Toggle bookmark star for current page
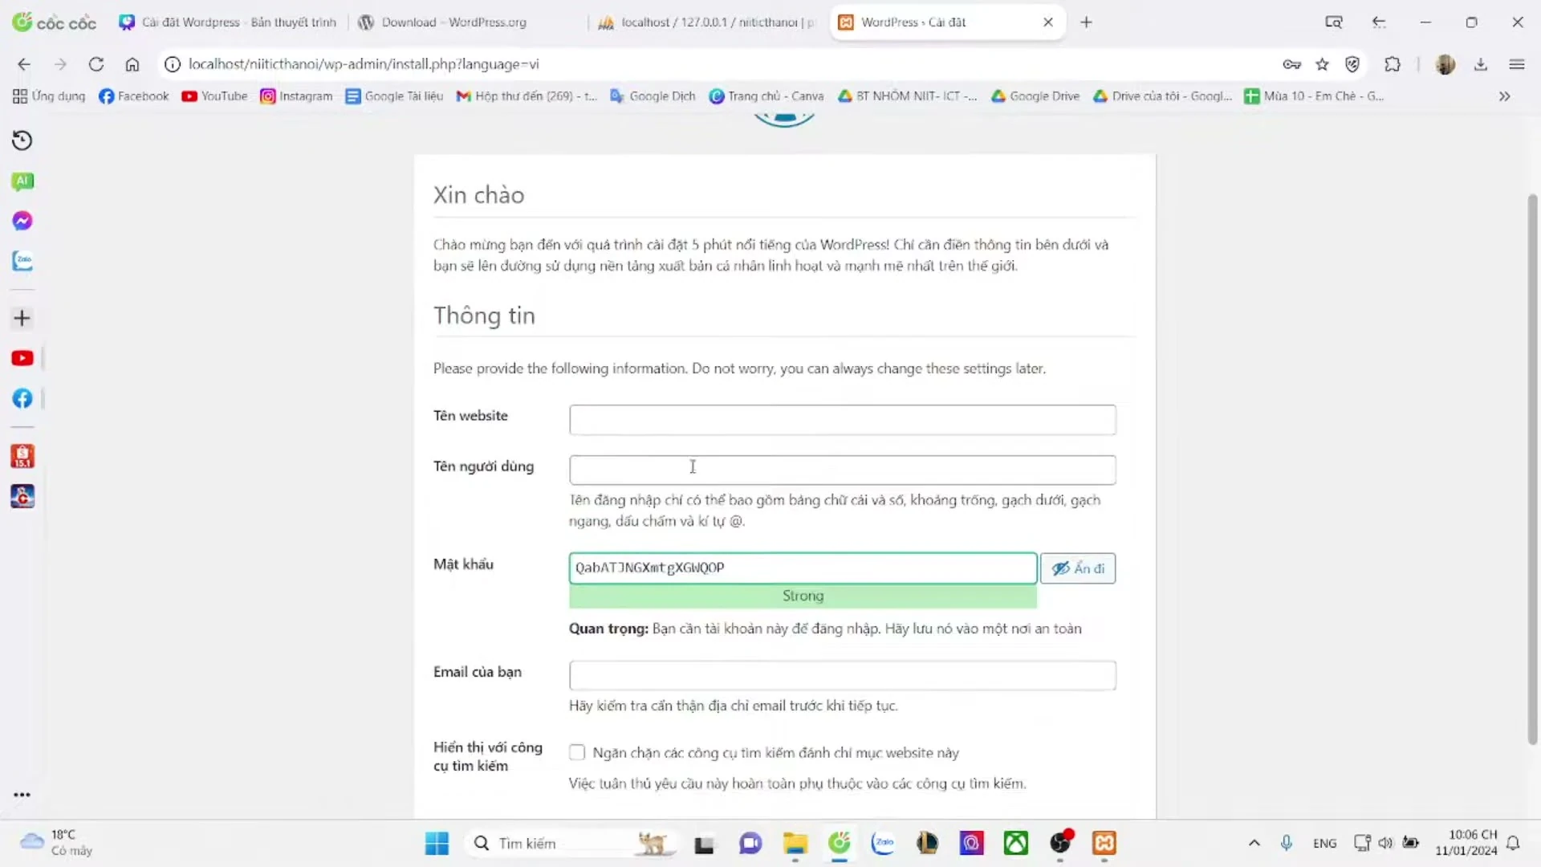The image size is (1541, 867). 1322,64
